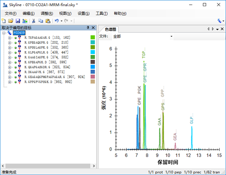Screen dimensions: 226x175
Task: Open the 调整(R) menu
Action: click(47, 13)
